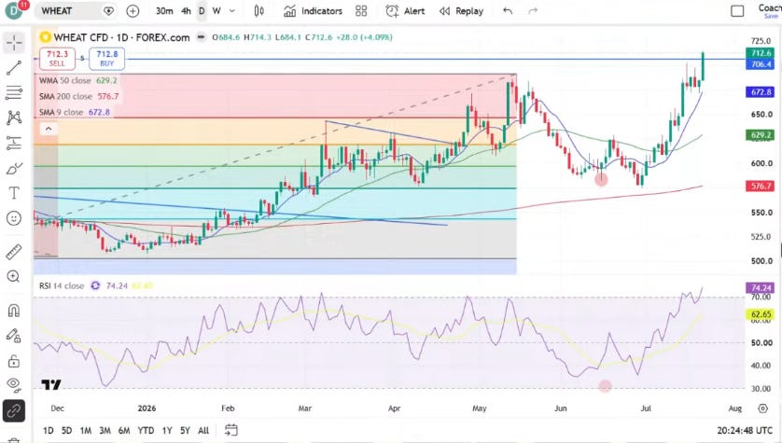The width and height of the screenshot is (782, 443).
Task: Open the emoji icons tool
Action: (x=14, y=217)
